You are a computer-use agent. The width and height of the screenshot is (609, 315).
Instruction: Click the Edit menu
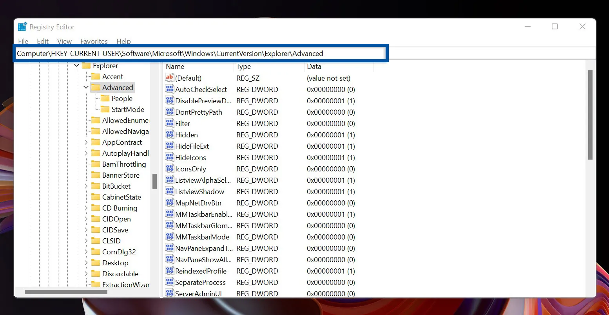pos(42,41)
